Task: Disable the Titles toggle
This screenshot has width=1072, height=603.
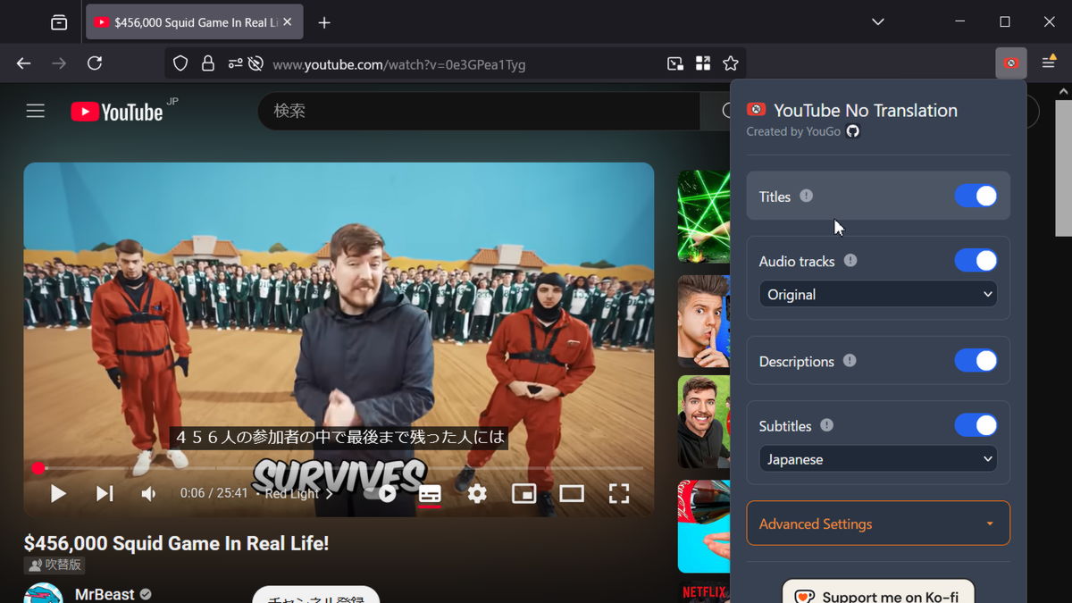Action: pos(976,196)
